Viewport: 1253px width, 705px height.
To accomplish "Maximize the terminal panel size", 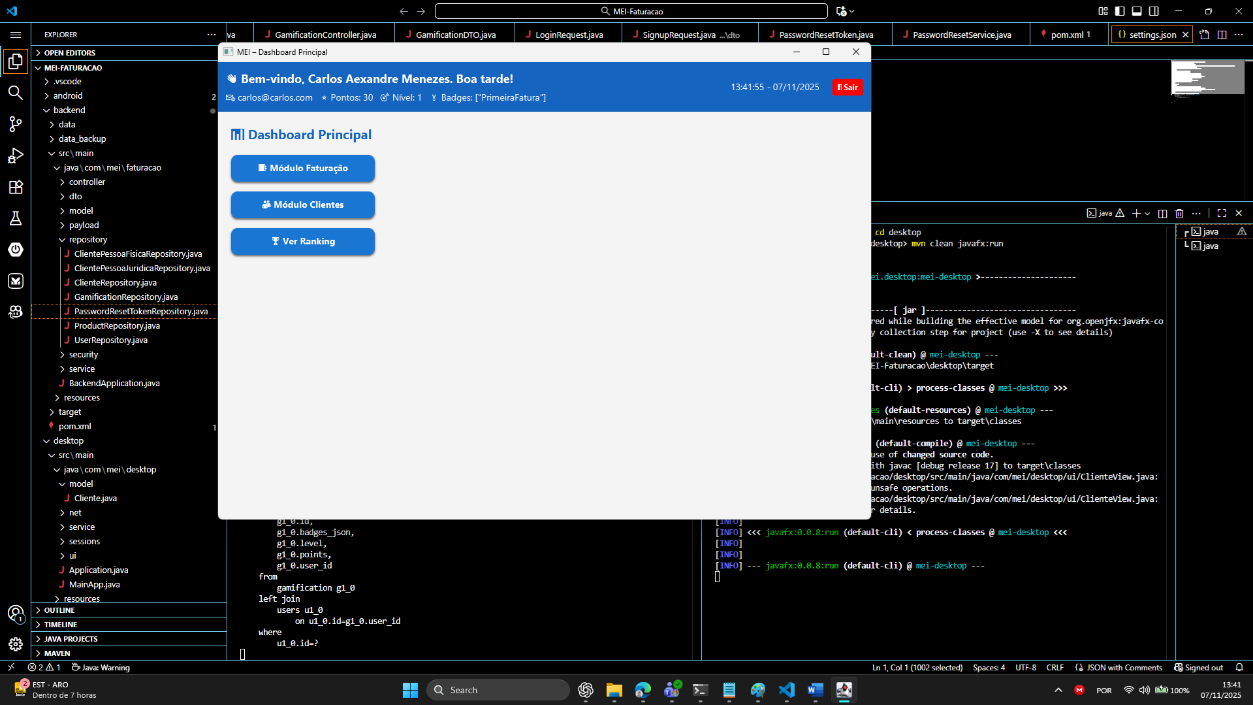I will click(1222, 214).
